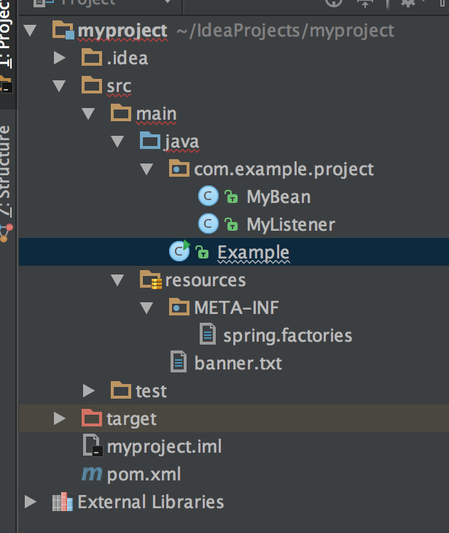Select the com.example.project package
449x533 pixels.
[x=283, y=169]
